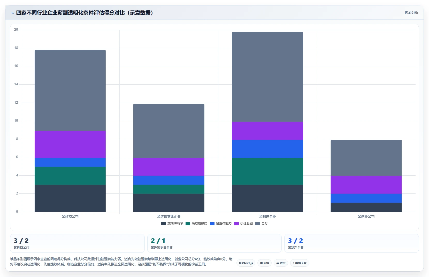Click the blue segment of 某制造企业 bar
Image resolution: width=429 pixels, height=277 pixels.
tap(267, 149)
